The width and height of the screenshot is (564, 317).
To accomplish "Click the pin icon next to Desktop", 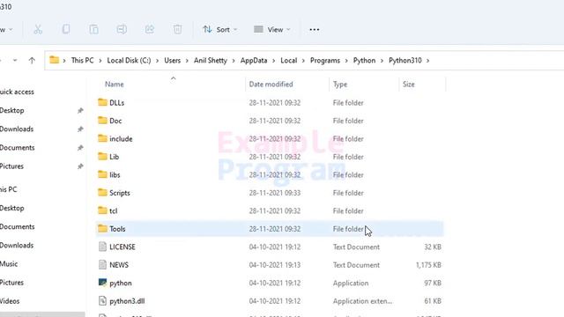I will point(80,111).
